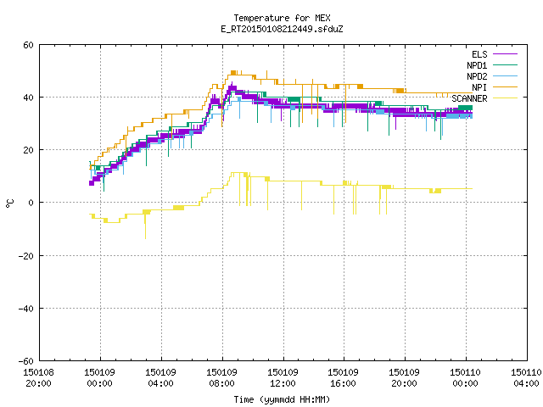Click the axis title 'Time (yymmdd HH:MM)'
Image resolution: width=543 pixels, height=407 pixels.
[282, 399]
